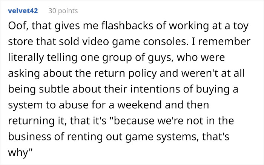Click the word "flashbacks" in the first line
The width and height of the screenshot is (264, 165).
pyautogui.click(x=107, y=27)
